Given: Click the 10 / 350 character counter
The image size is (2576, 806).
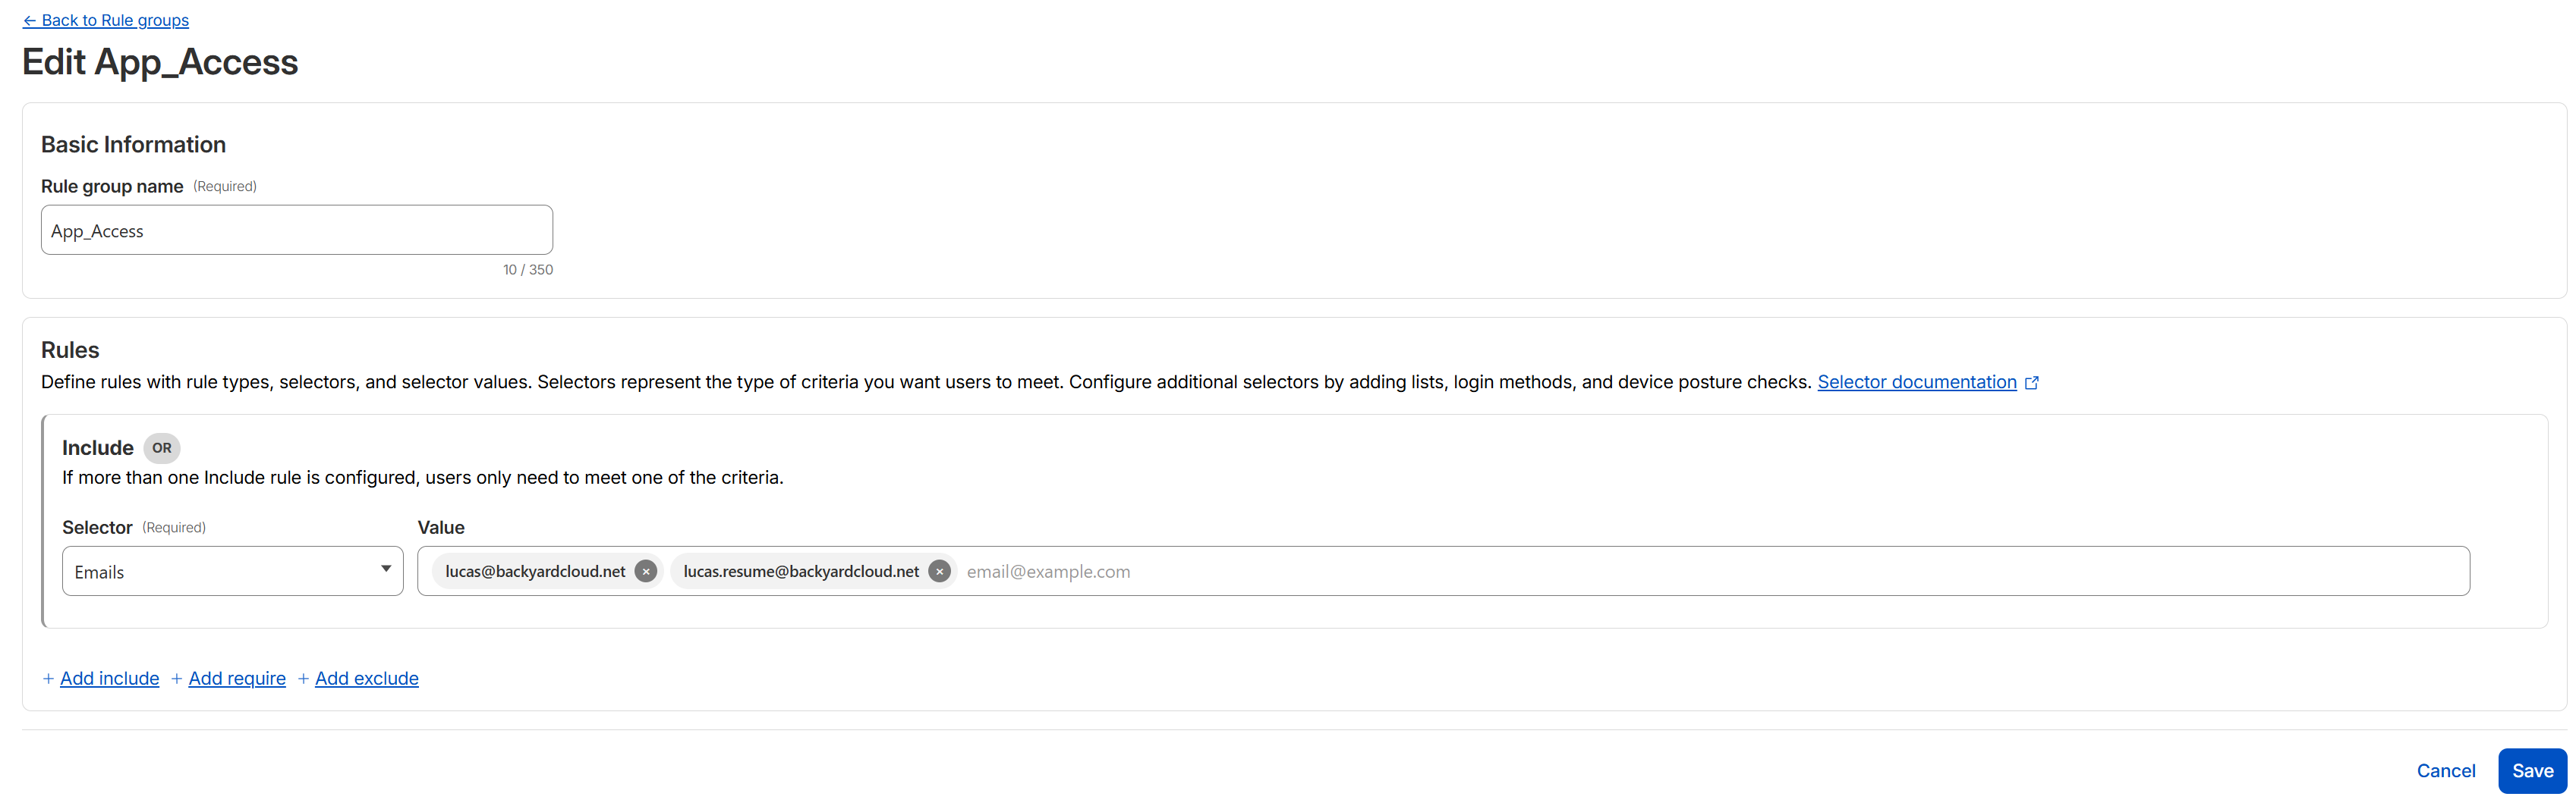Looking at the screenshot, I should (x=528, y=270).
